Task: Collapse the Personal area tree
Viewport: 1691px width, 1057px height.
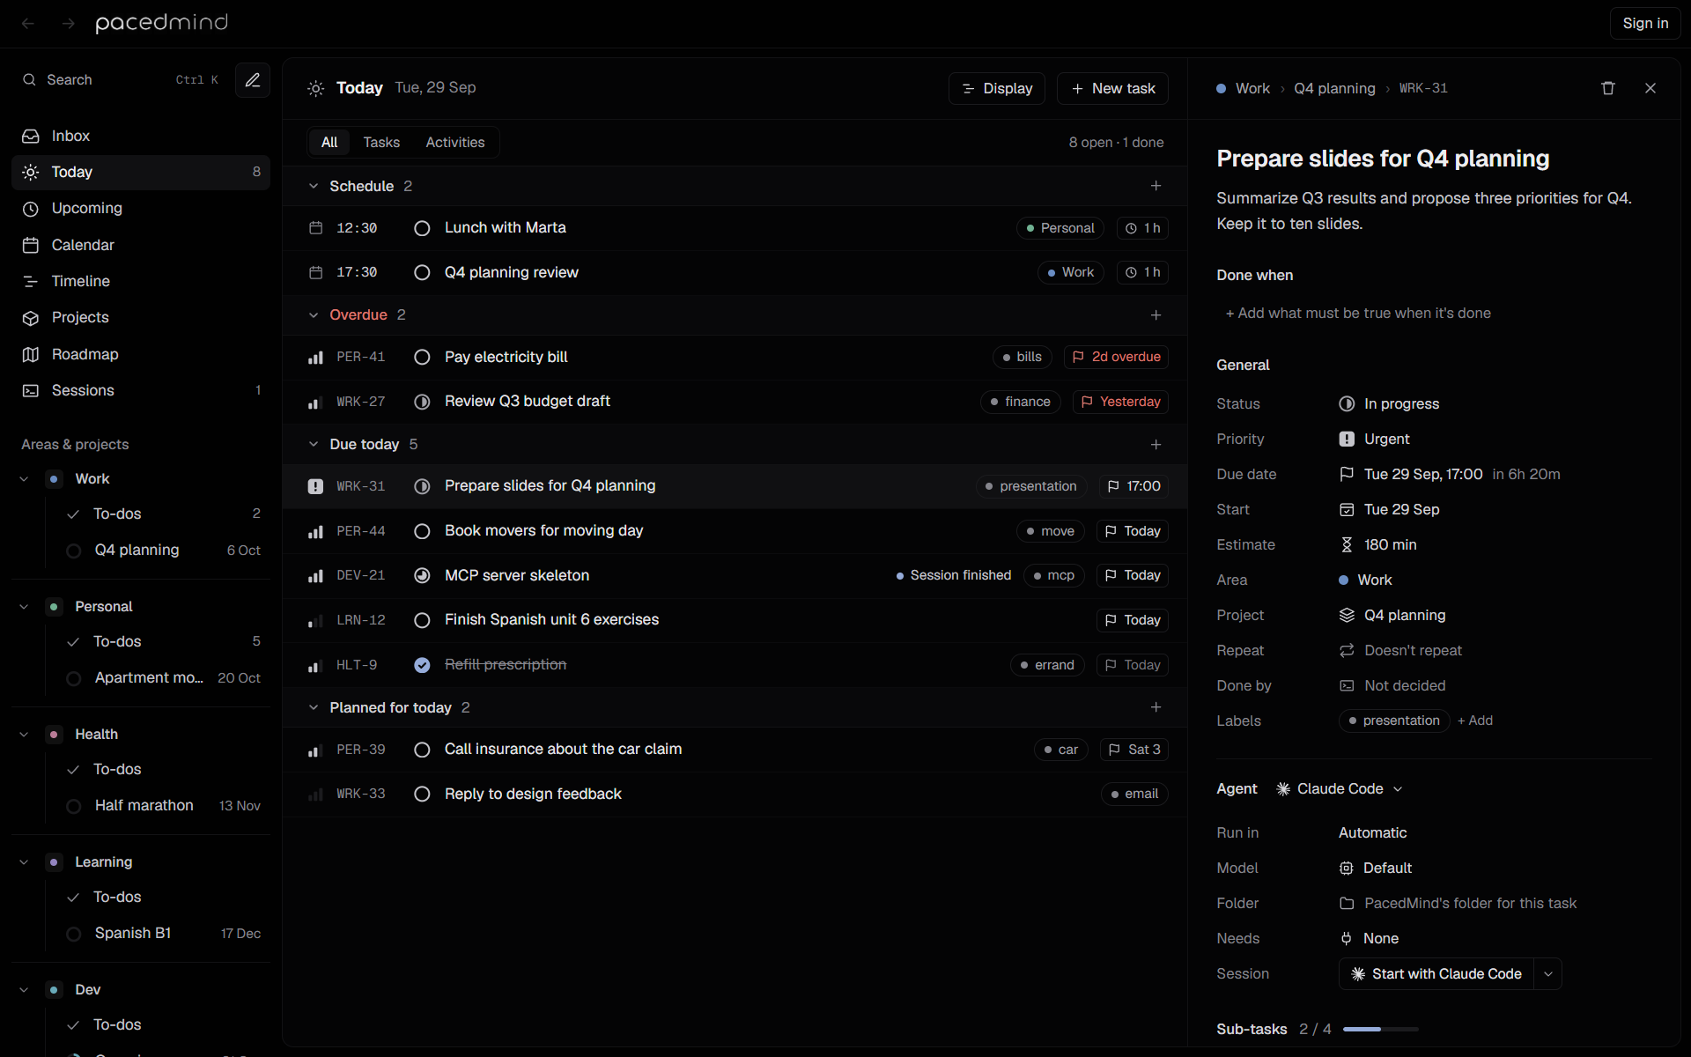Action: (24, 607)
